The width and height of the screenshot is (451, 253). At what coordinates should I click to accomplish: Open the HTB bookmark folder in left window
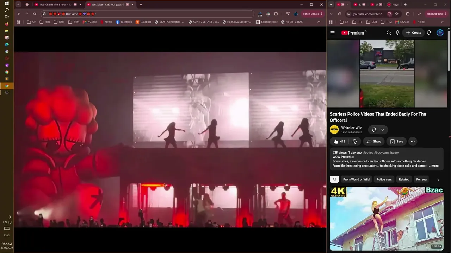click(x=45, y=22)
